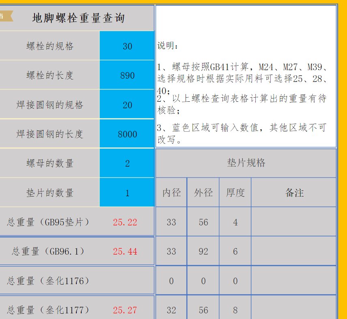Click the nut quantity blue cell showing 2
This screenshot has height=319, width=347.
click(x=127, y=163)
